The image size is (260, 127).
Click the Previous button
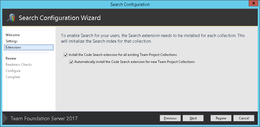point(170,118)
